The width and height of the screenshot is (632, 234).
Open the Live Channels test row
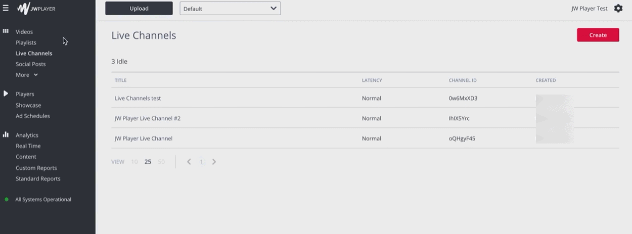pos(365,98)
